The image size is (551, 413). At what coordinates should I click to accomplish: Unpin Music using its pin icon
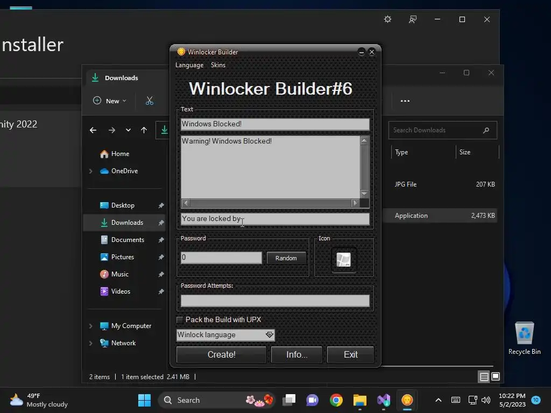pyautogui.click(x=161, y=274)
